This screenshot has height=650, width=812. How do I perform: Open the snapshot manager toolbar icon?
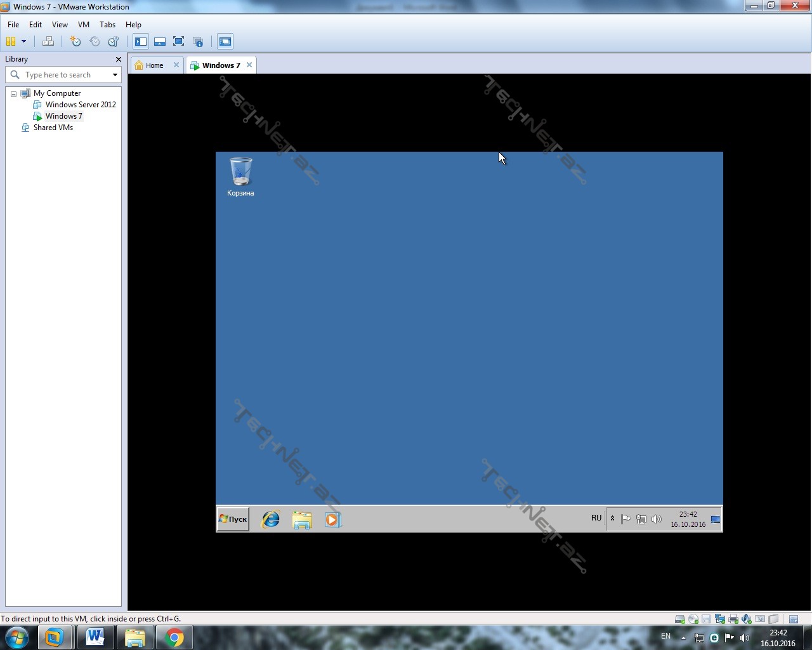click(x=114, y=42)
